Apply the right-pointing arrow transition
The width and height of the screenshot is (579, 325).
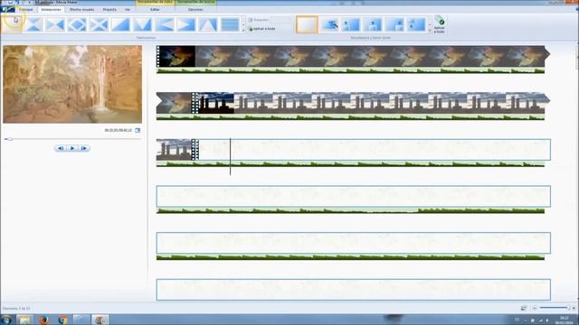[x=186, y=24]
